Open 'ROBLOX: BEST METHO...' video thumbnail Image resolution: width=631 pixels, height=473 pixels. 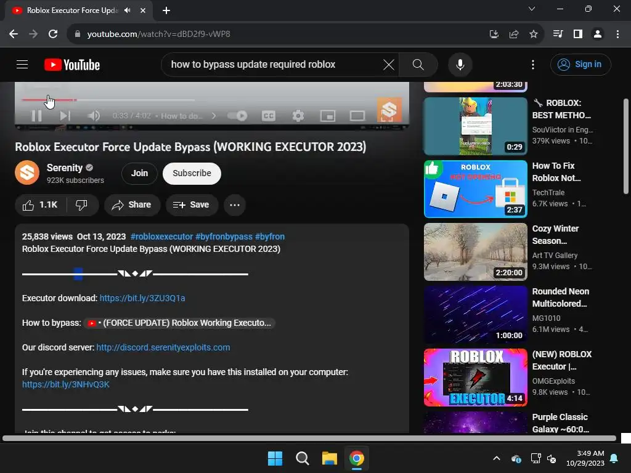[x=475, y=126]
